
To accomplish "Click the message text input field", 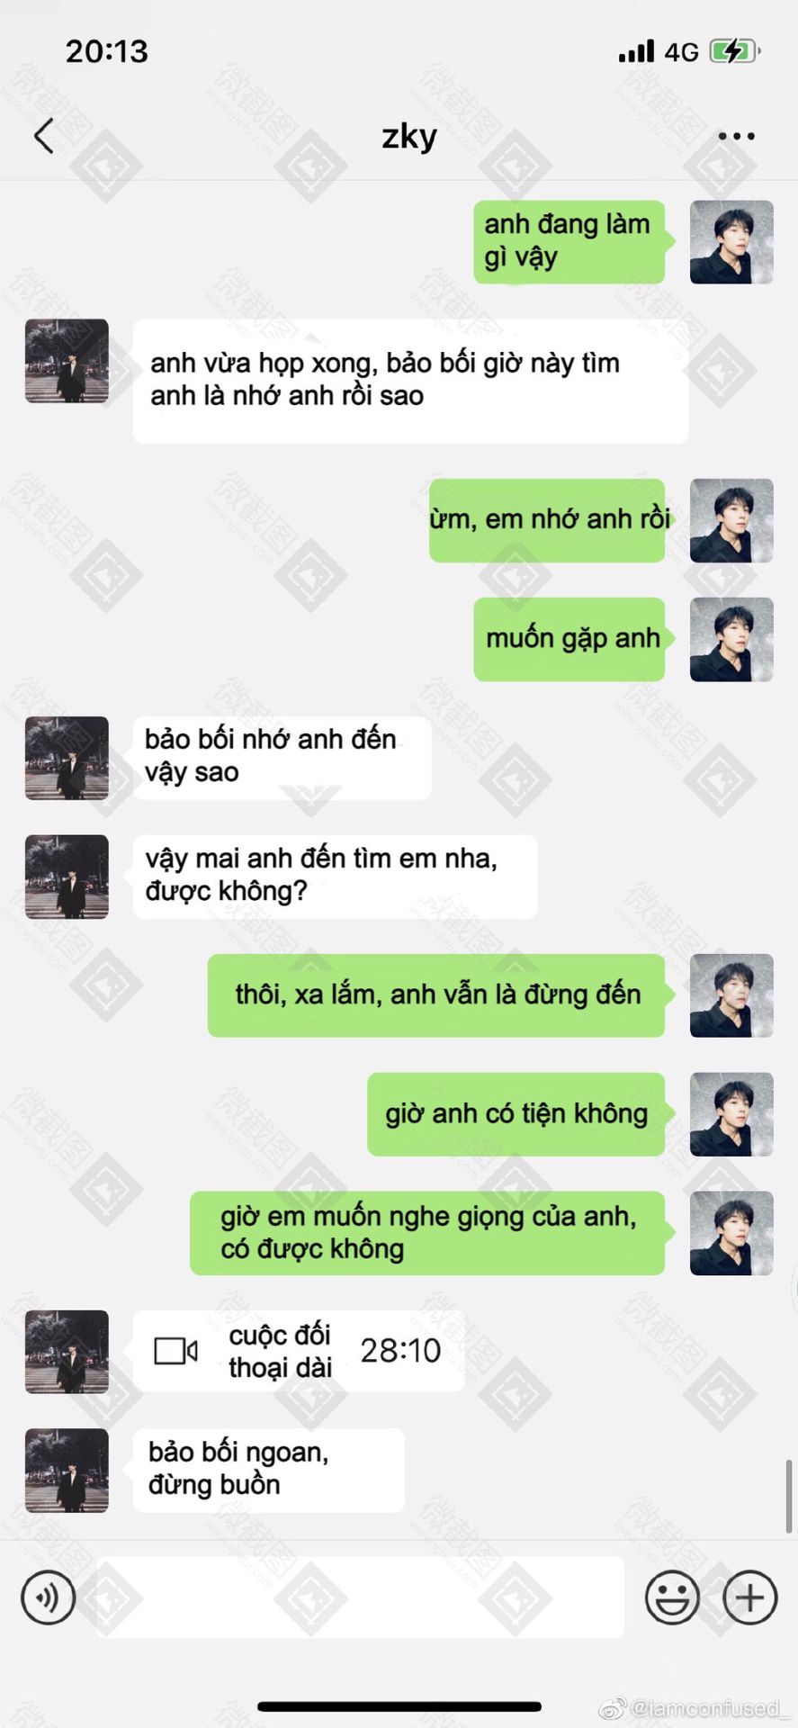I will (360, 1597).
